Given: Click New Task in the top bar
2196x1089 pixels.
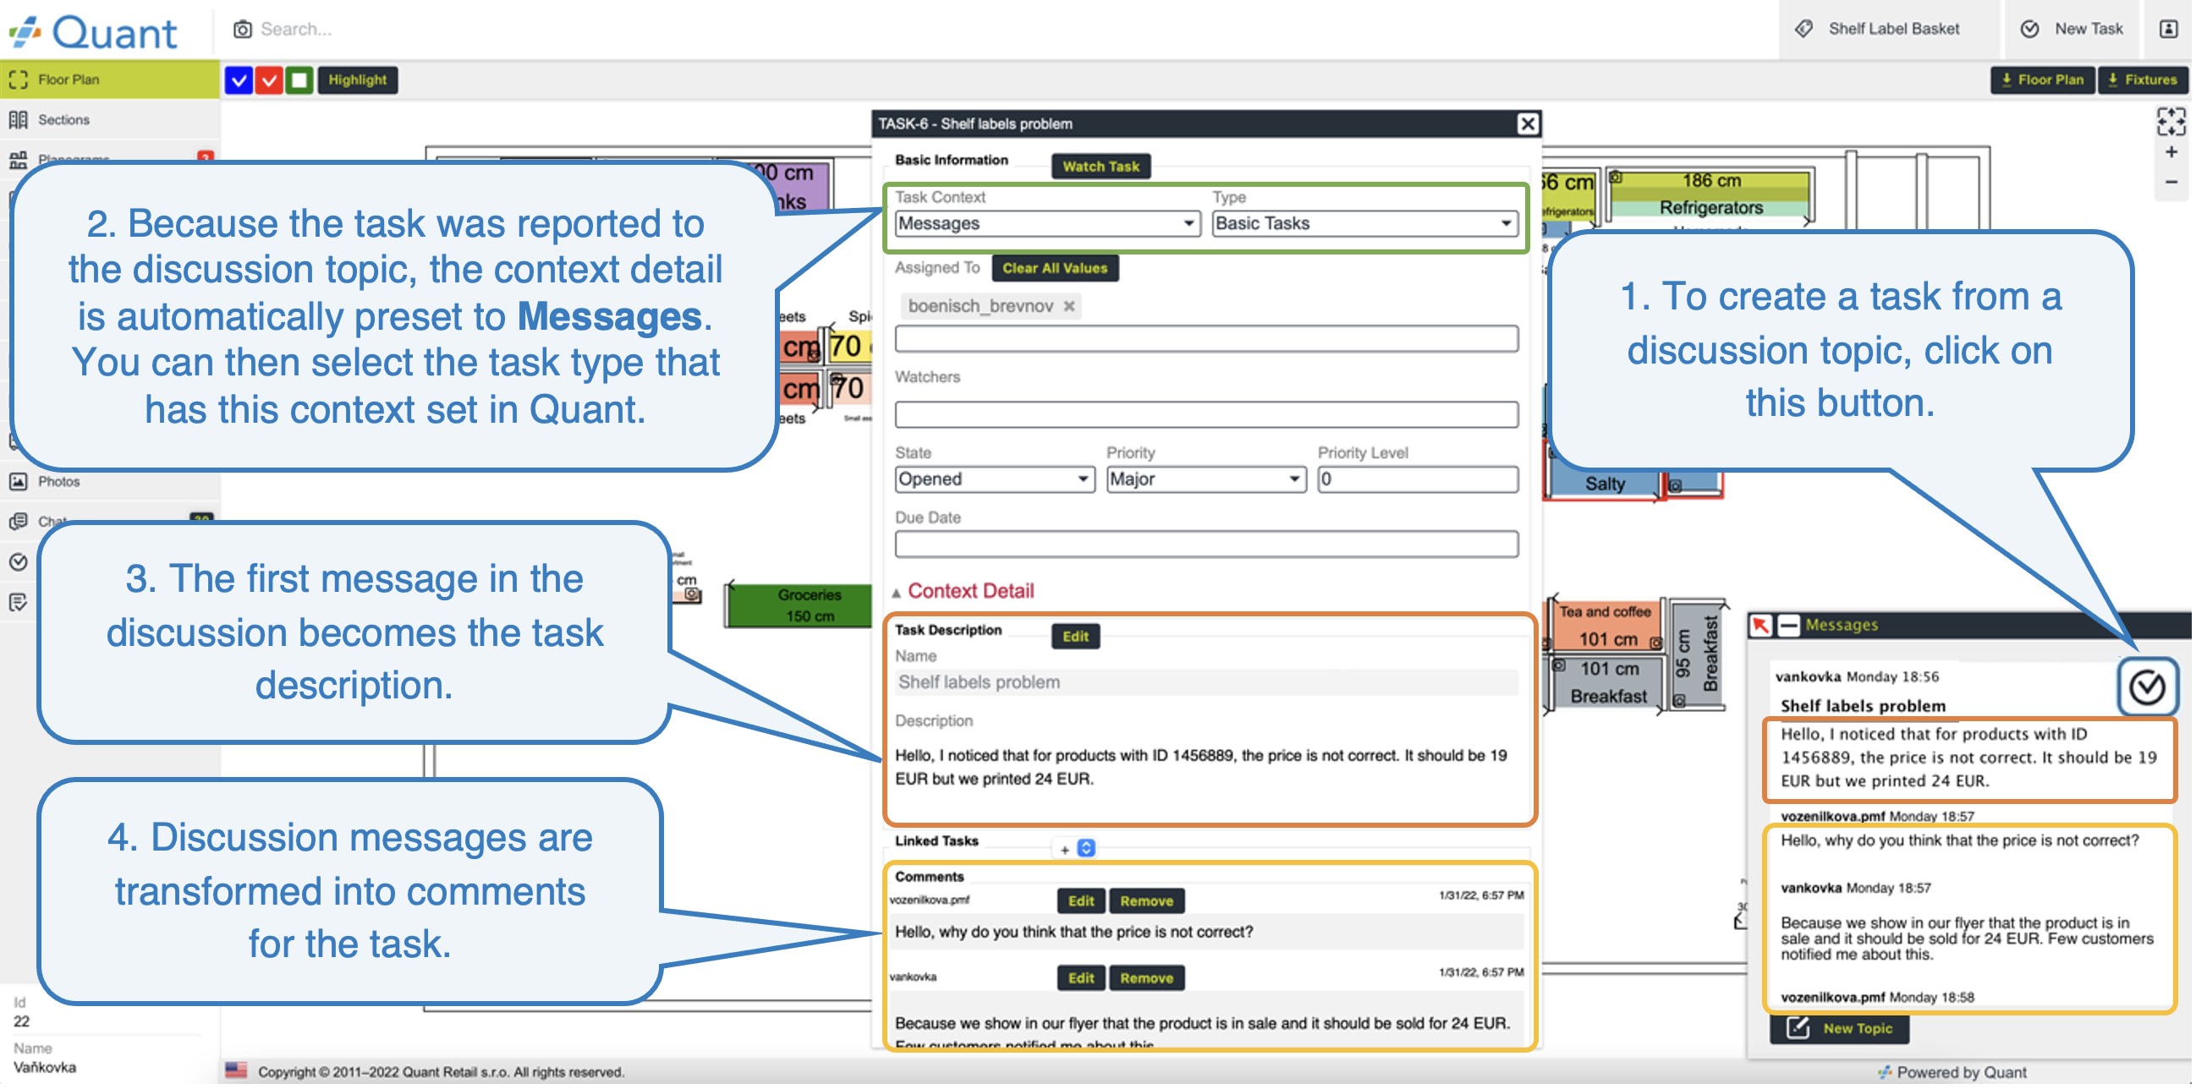Looking at the screenshot, I should pyautogui.click(x=2077, y=29).
